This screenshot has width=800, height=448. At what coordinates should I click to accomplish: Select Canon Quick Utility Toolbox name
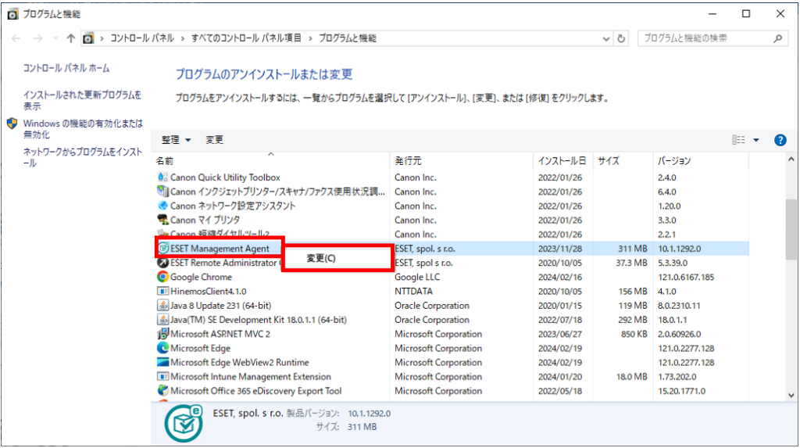225,177
